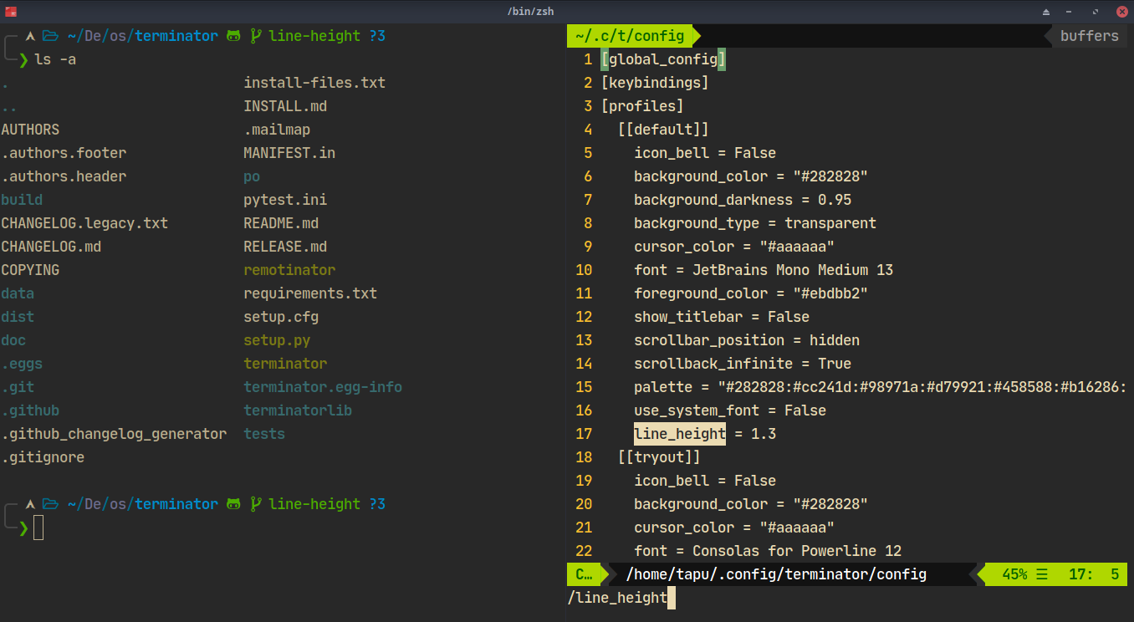Click the Arch logo in the prompt with the cursor block
Image resolution: width=1134 pixels, height=622 pixels.
point(30,504)
